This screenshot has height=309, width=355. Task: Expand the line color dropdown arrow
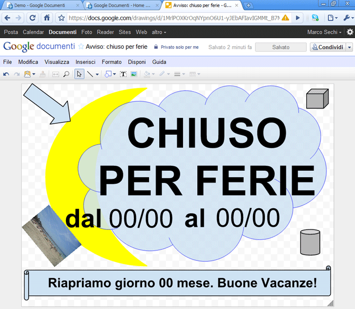click(x=168, y=74)
